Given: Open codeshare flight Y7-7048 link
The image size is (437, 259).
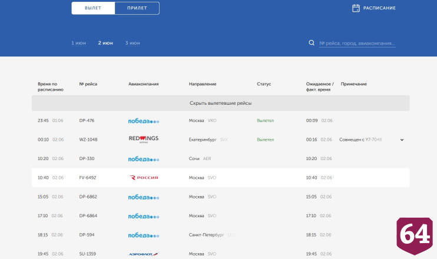Looking at the screenshot, I should (x=373, y=140).
